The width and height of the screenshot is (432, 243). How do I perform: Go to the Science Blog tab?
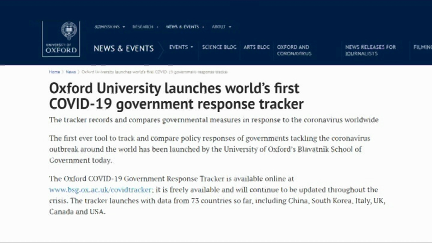(219, 47)
